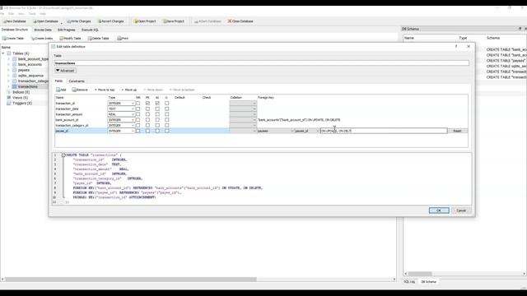
Task: Switch to the Edit Pragmas tab
Action: coord(66,30)
